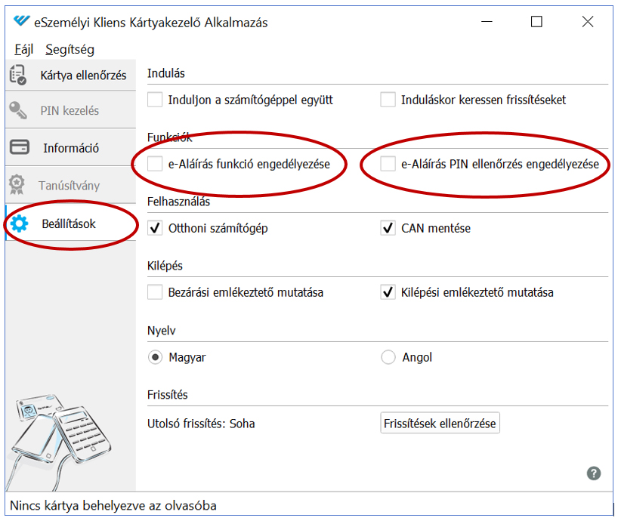The width and height of the screenshot is (618, 521).
Task: Tick Induláskor keressen frissítéseket checkbox
Action: (x=388, y=100)
